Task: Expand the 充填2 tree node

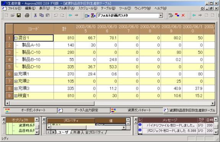Action: 16,81
